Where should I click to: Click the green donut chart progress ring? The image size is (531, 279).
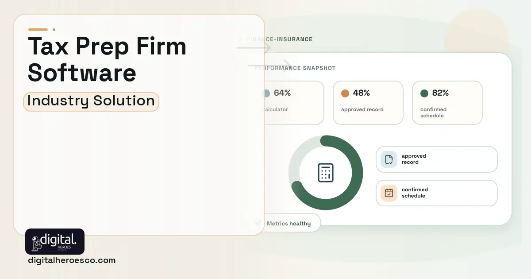pos(326,173)
